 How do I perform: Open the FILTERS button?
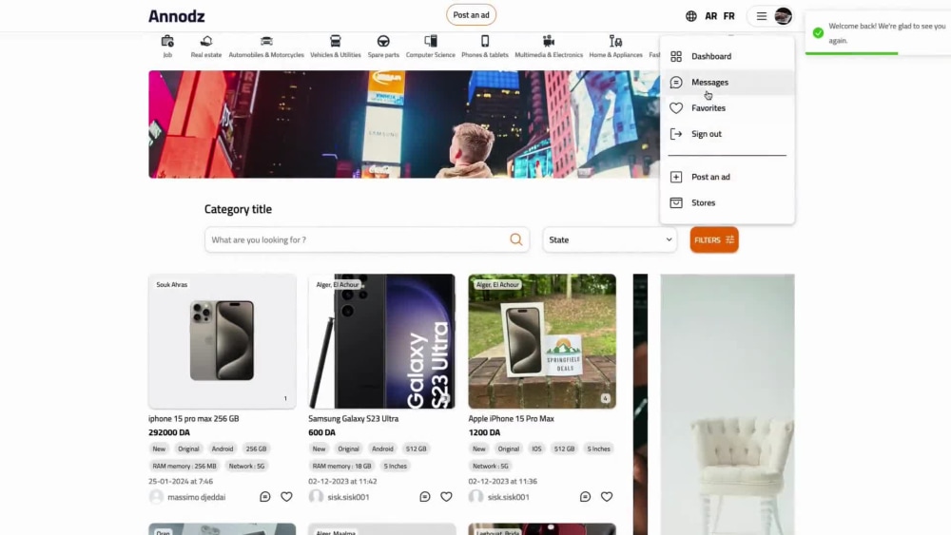click(x=714, y=239)
